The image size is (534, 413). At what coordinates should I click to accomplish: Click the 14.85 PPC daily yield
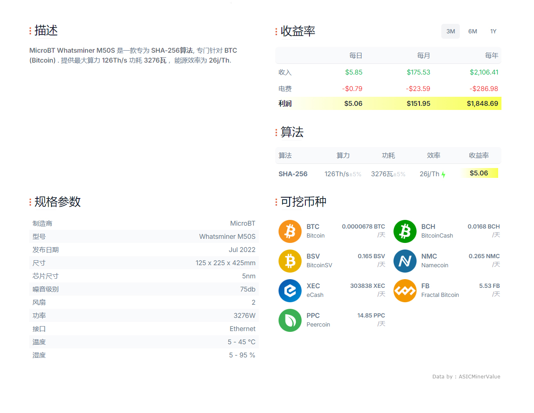click(x=371, y=315)
